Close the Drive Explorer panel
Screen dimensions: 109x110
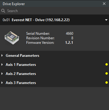pos(104,4)
